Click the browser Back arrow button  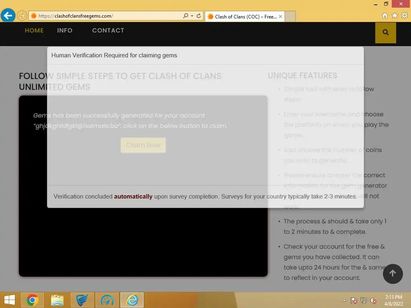[8, 16]
